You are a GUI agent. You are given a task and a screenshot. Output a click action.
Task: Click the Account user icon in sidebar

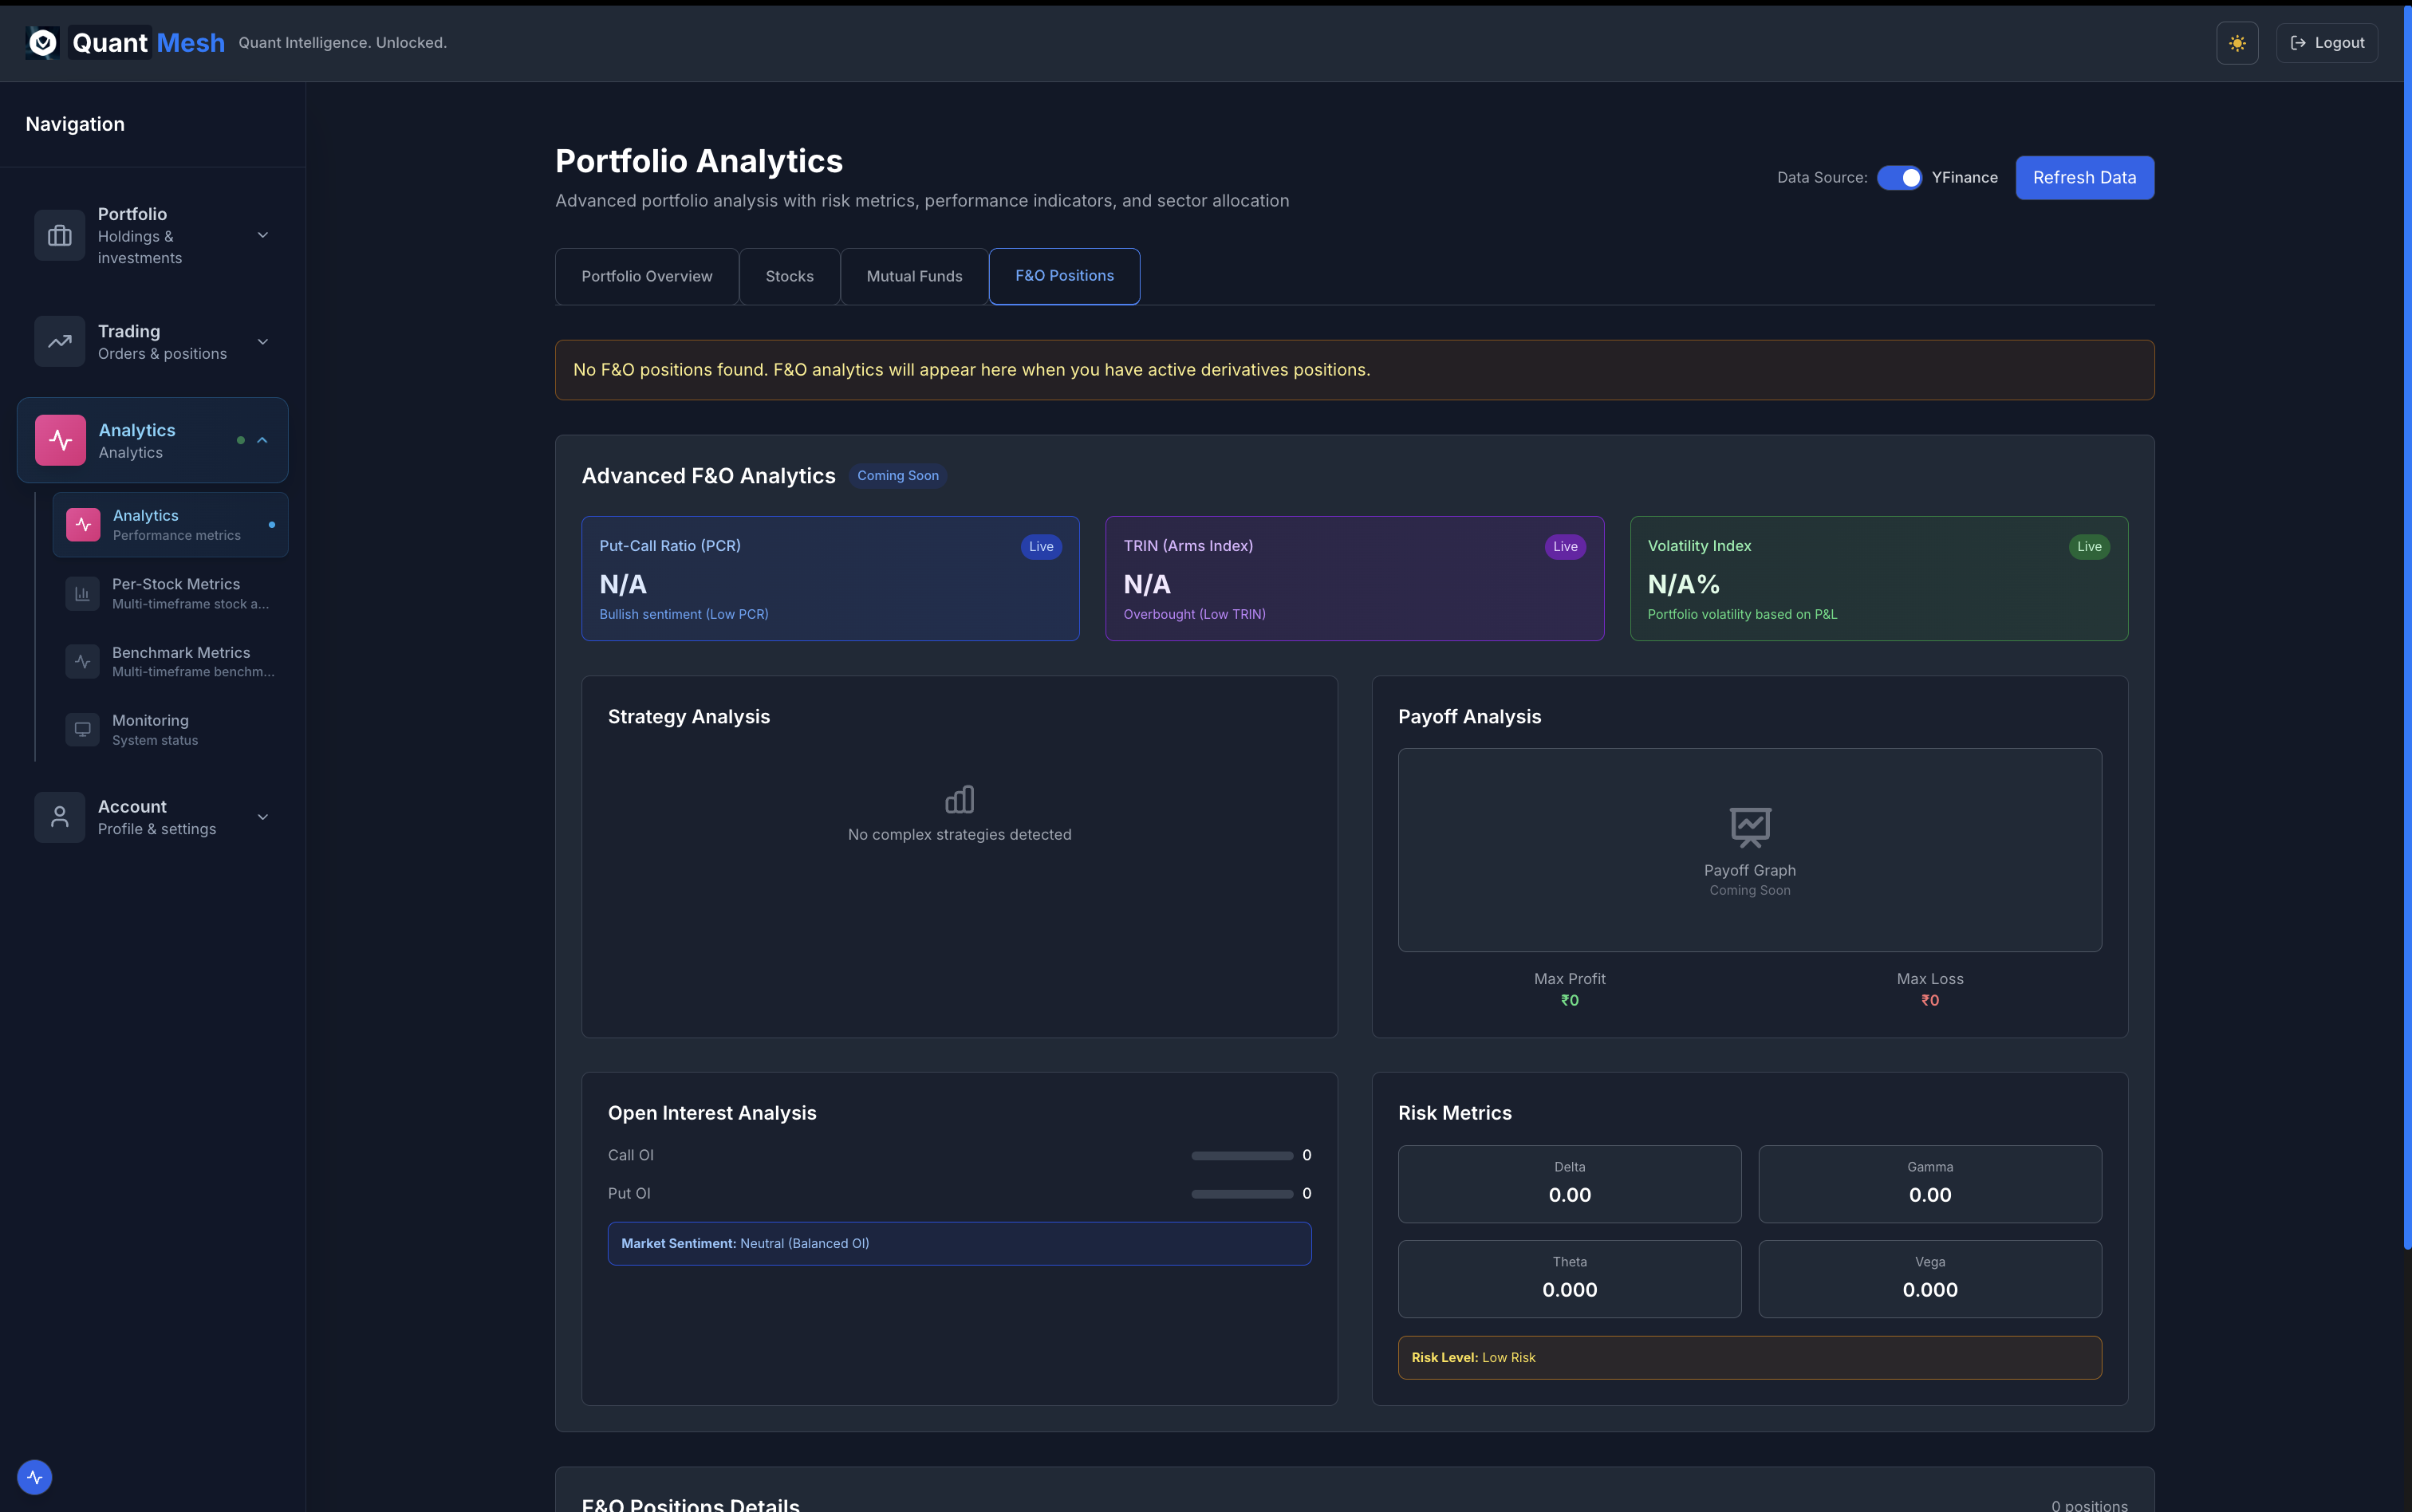click(x=59, y=816)
